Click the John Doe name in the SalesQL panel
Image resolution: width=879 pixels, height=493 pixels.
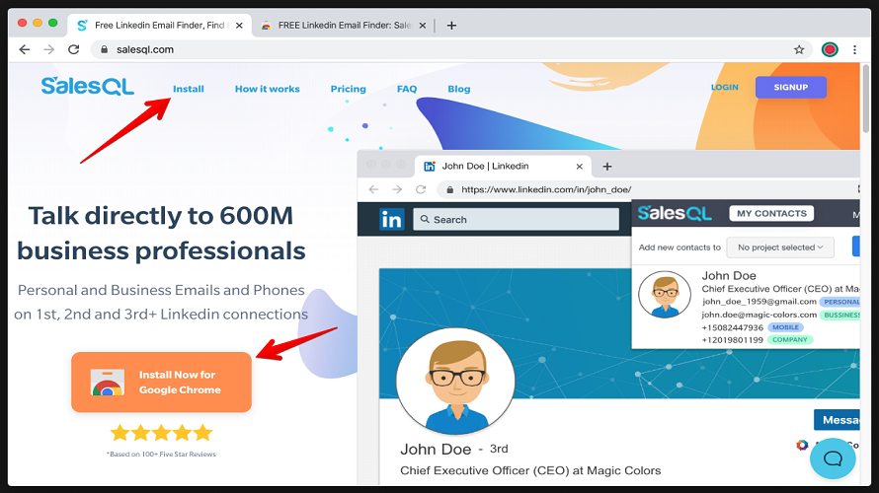coord(729,275)
